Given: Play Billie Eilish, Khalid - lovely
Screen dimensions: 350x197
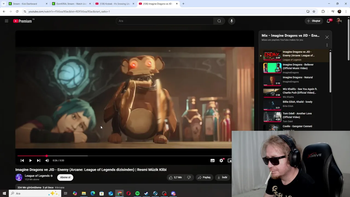Looking at the screenshot, I should coord(294,105).
